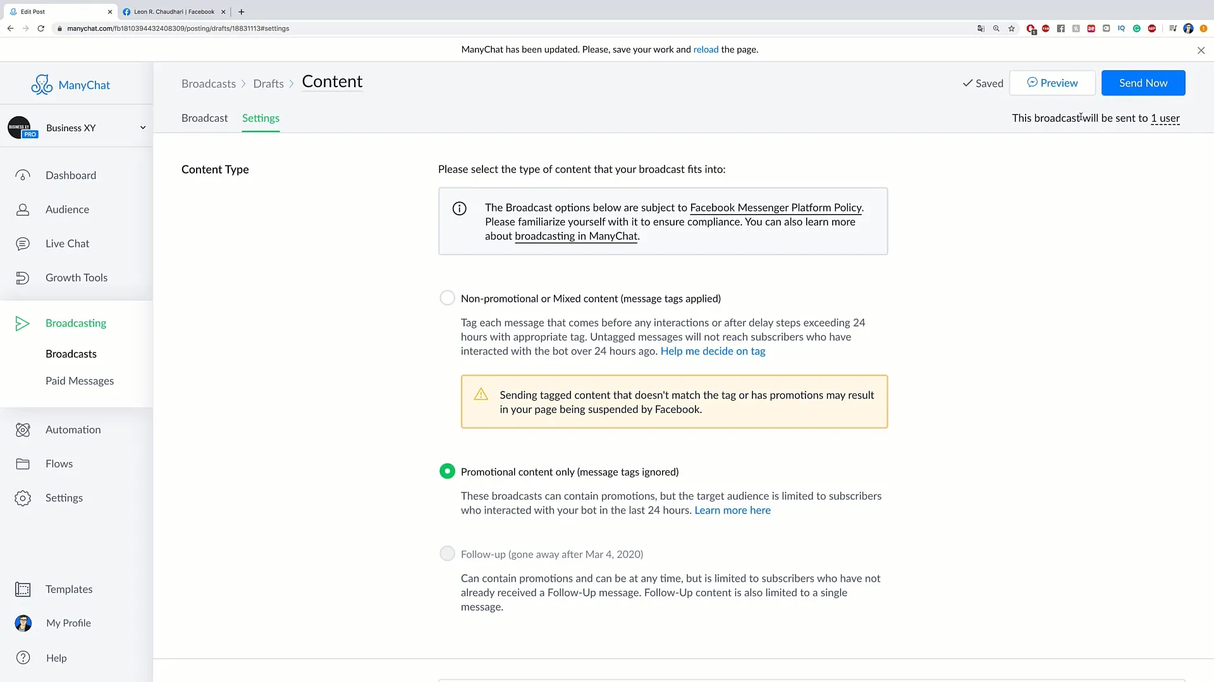Open the Dashboard gauge icon
This screenshot has height=682, width=1214.
click(x=23, y=176)
